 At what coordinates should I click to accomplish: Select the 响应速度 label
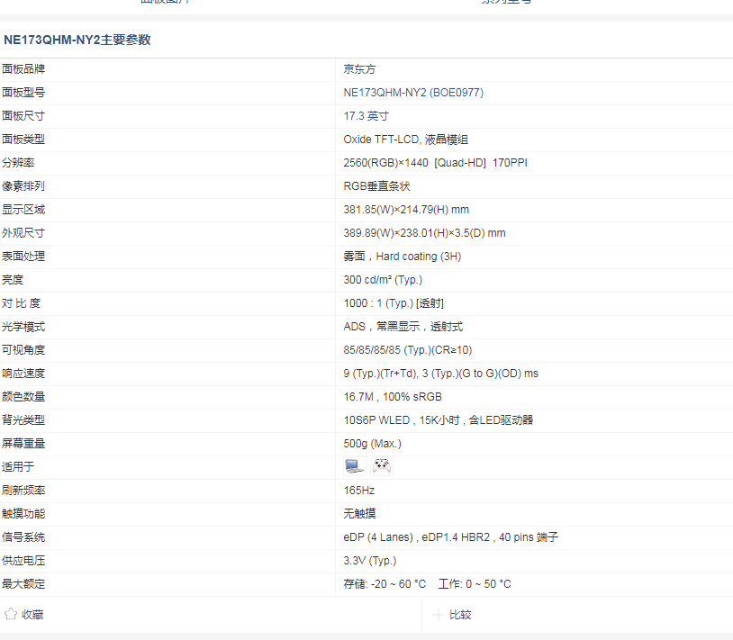pyautogui.click(x=23, y=374)
